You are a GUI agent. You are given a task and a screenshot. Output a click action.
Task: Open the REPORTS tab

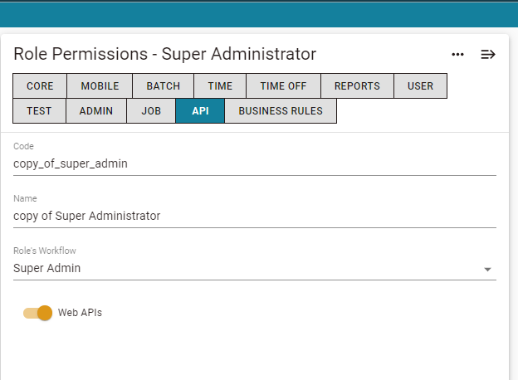pyautogui.click(x=357, y=85)
